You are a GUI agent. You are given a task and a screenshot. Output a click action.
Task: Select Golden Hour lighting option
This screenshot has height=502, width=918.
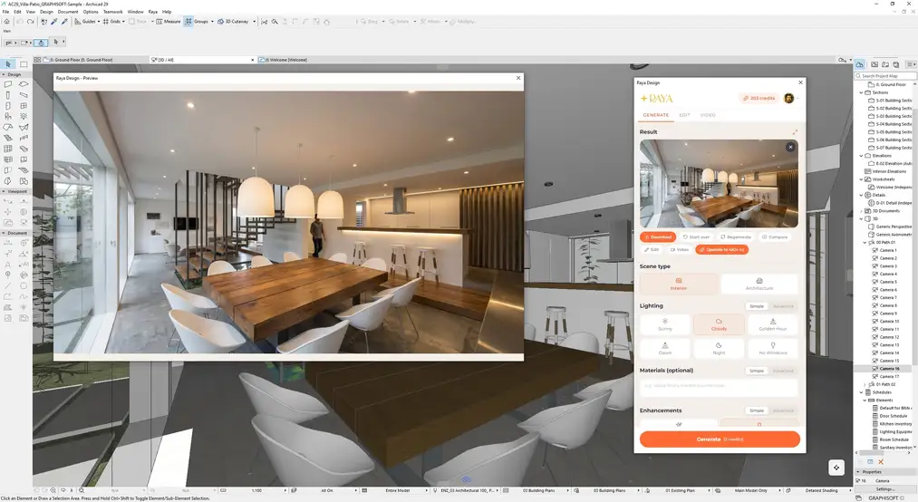click(773, 324)
